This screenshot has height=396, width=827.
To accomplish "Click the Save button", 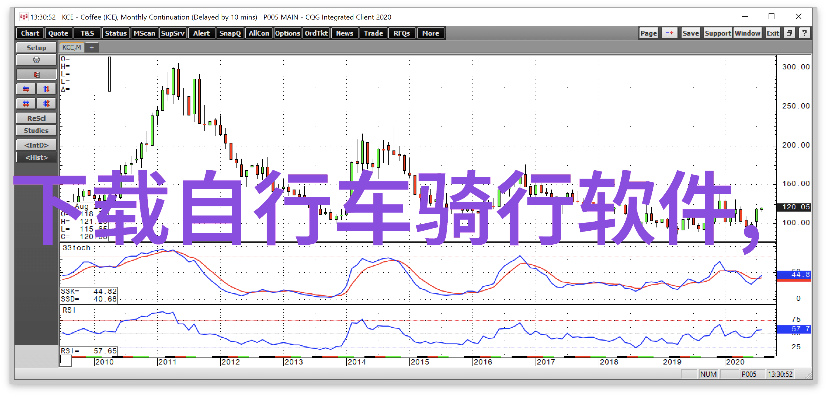I will tap(691, 33).
